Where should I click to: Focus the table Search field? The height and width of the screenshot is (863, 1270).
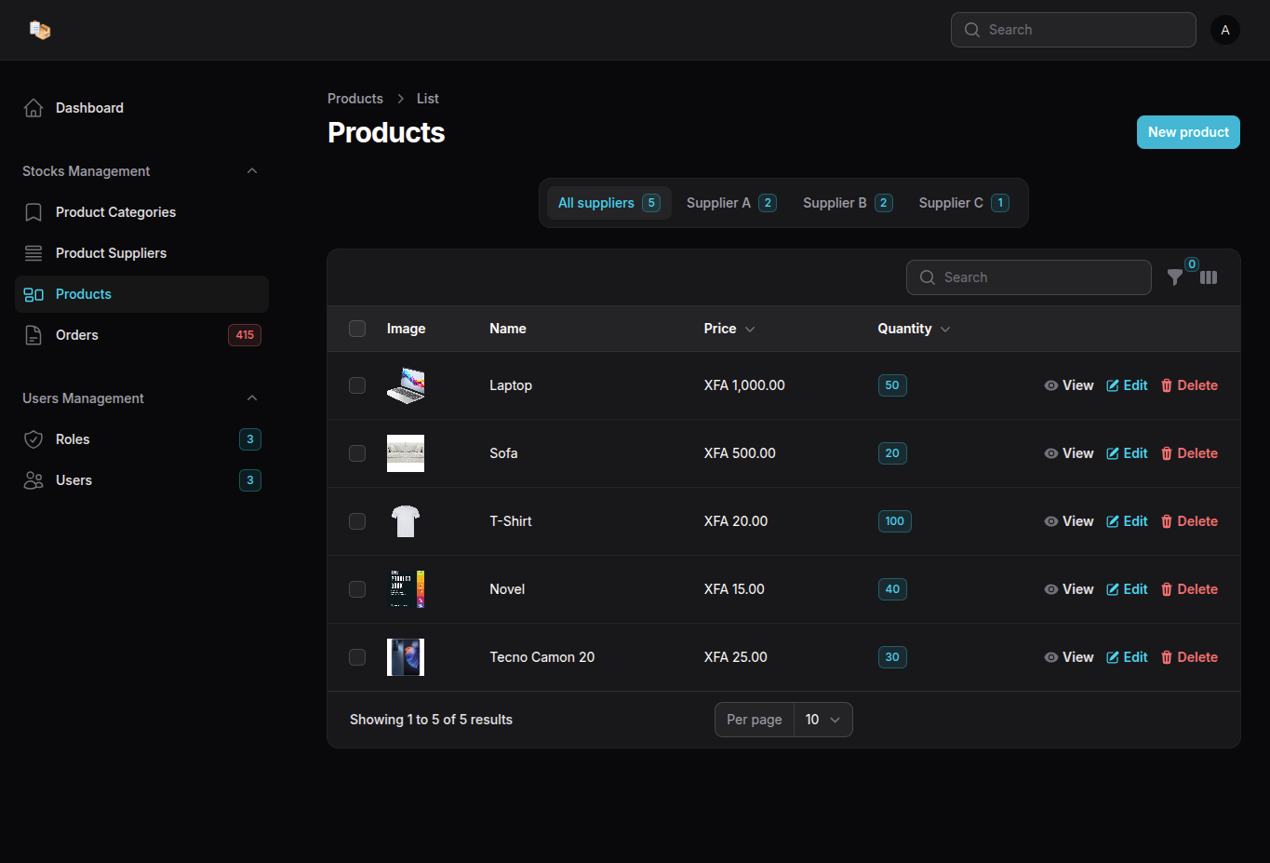click(1029, 277)
